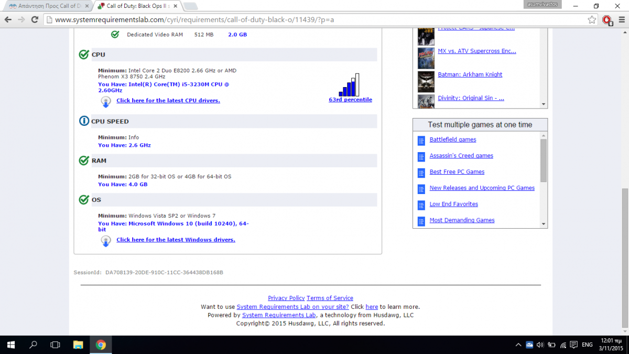The image size is (629, 354).
Task: Click the browser forward arrow
Action: 21,19
